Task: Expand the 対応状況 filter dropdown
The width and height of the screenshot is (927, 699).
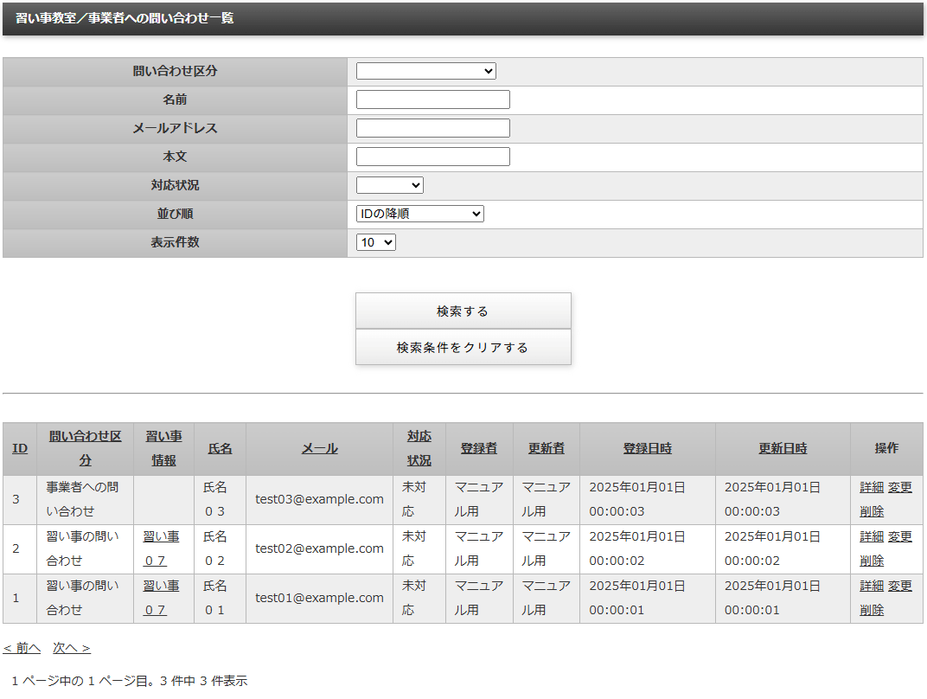Action: (x=389, y=185)
